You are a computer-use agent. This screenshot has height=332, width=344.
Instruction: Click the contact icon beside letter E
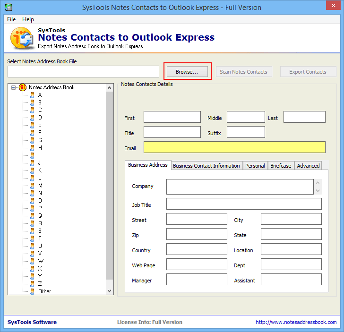coord(32,125)
